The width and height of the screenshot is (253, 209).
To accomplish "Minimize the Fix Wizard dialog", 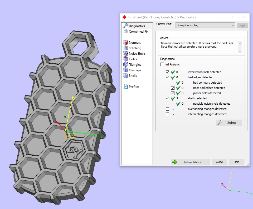I will (220, 17).
